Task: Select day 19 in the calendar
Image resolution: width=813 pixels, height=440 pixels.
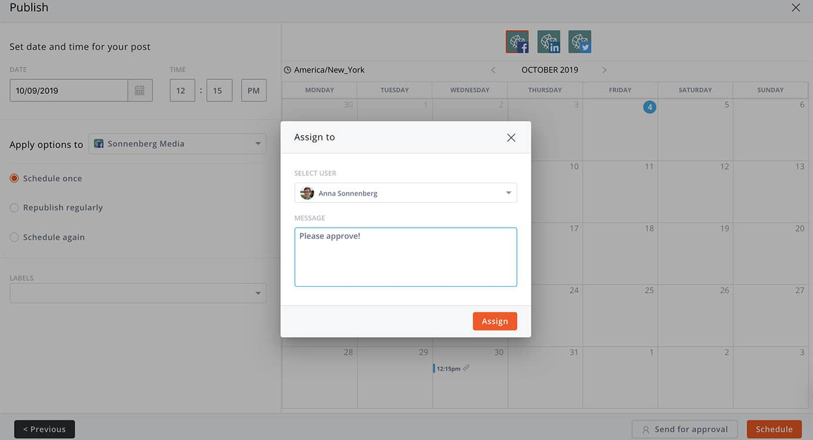Action: point(696,253)
